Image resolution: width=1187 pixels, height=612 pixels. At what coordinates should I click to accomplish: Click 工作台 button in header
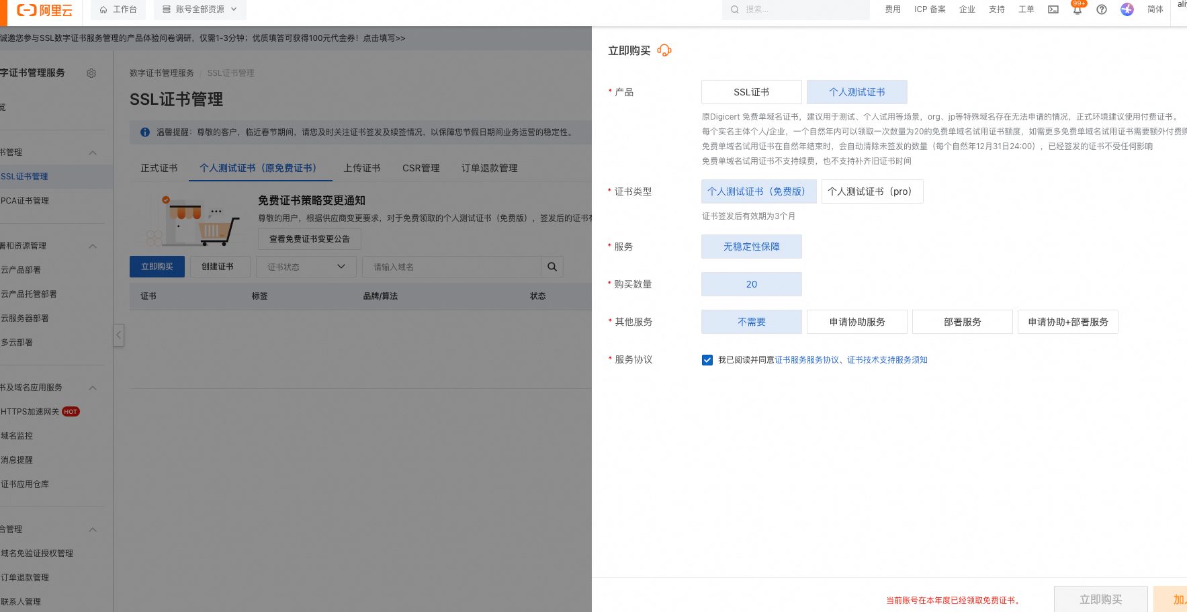click(118, 9)
